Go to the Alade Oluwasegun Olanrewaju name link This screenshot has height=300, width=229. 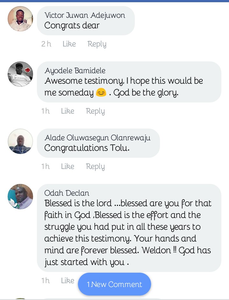click(97, 137)
